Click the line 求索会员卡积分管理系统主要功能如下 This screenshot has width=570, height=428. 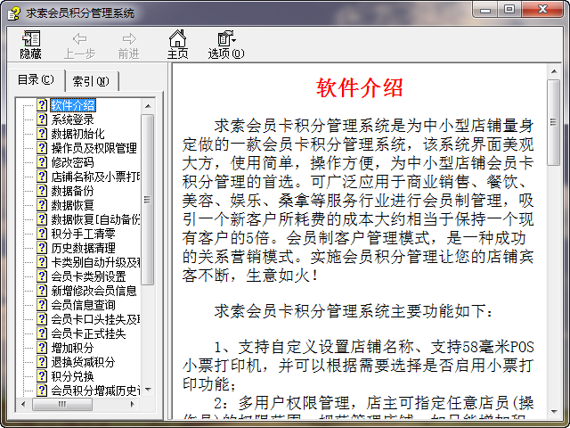click(354, 311)
